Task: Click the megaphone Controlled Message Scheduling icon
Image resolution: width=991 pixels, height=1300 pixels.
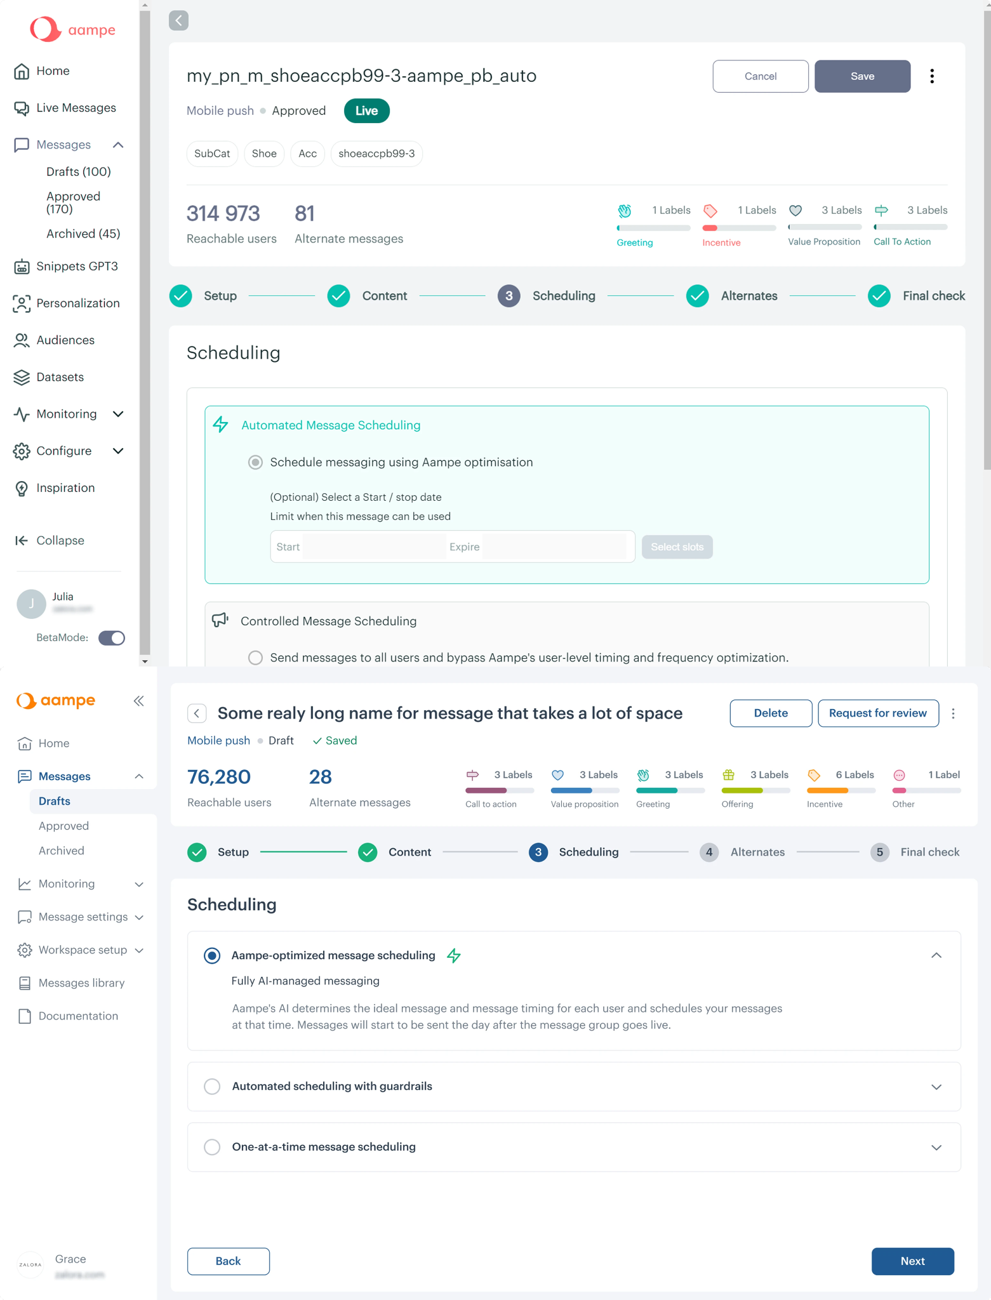Action: click(220, 620)
